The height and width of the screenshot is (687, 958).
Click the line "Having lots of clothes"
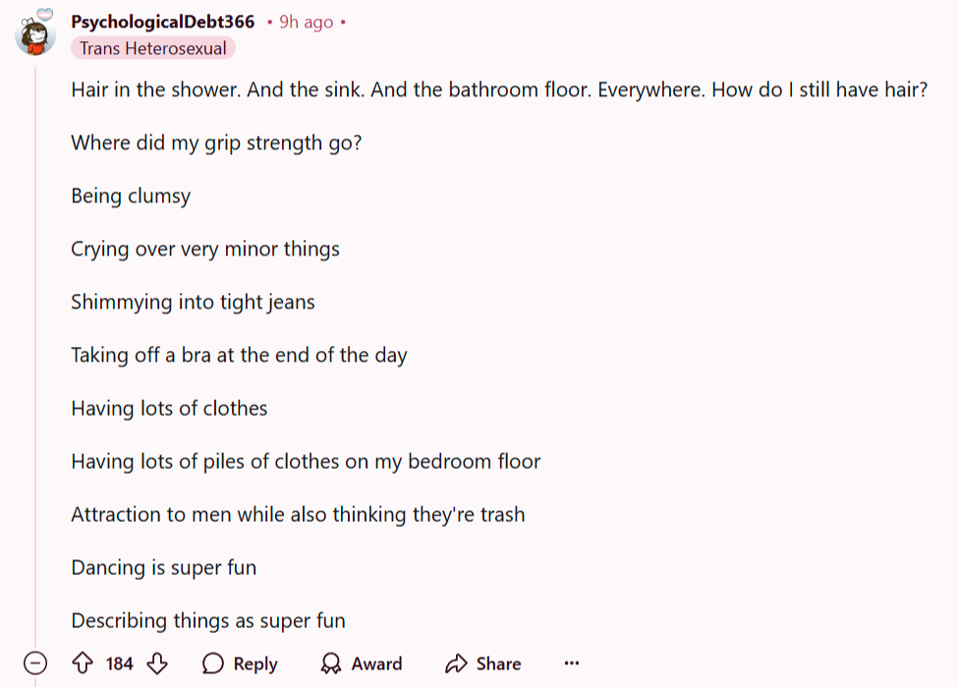[x=169, y=408]
